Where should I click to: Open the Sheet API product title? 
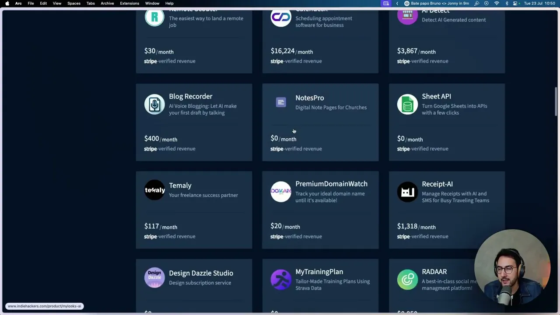(x=436, y=96)
